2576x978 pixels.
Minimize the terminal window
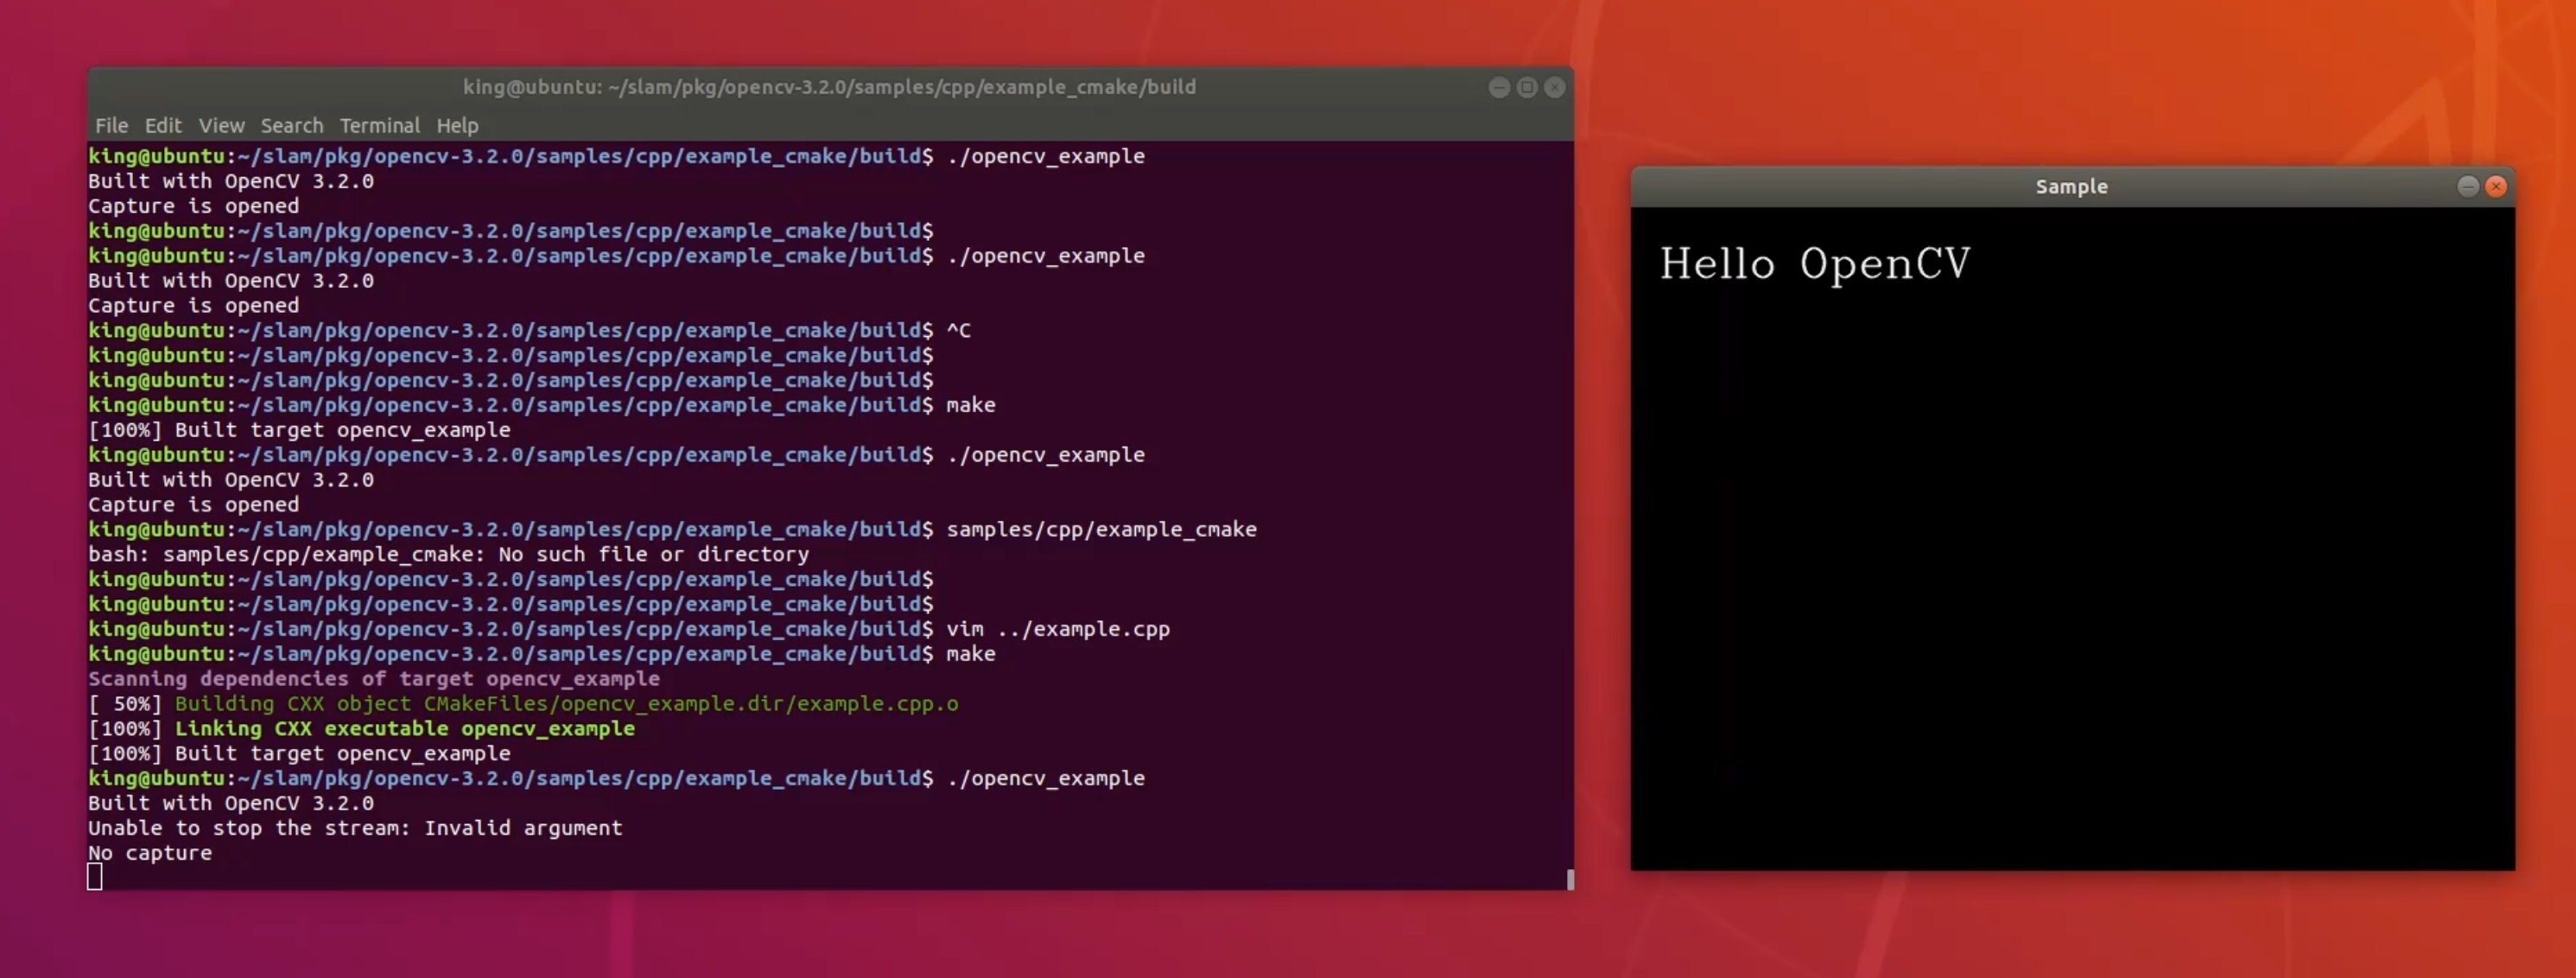[x=1499, y=87]
